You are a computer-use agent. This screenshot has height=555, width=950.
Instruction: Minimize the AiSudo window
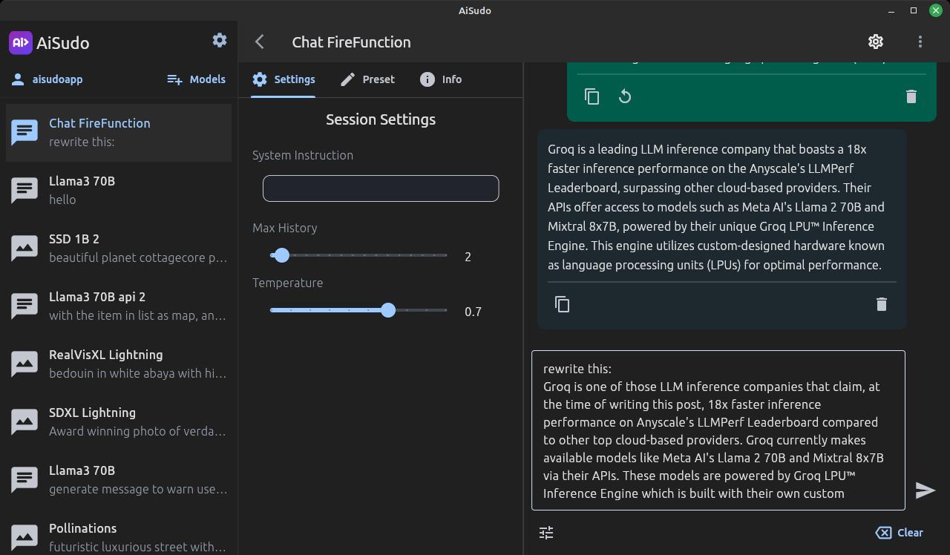pos(891,10)
